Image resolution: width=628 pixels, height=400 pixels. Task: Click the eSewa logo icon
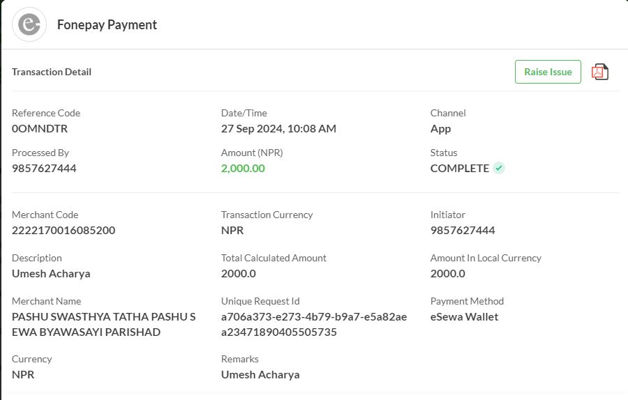(29, 24)
